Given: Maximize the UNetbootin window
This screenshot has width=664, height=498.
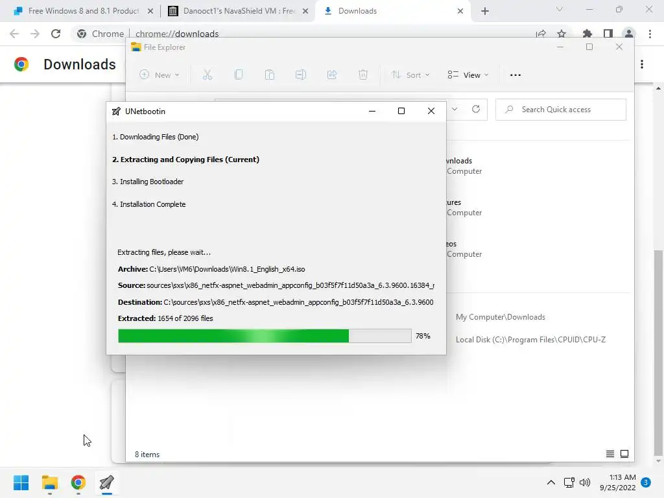Looking at the screenshot, I should coord(401,111).
